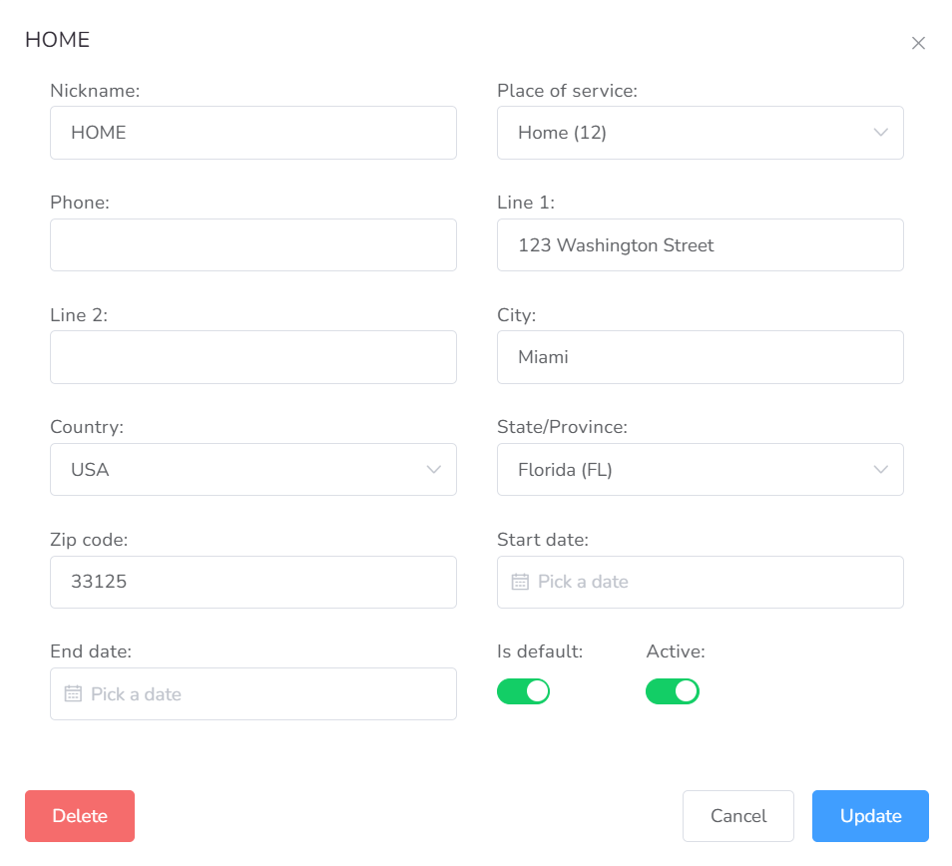Click the calendar icon in End date

point(73,693)
